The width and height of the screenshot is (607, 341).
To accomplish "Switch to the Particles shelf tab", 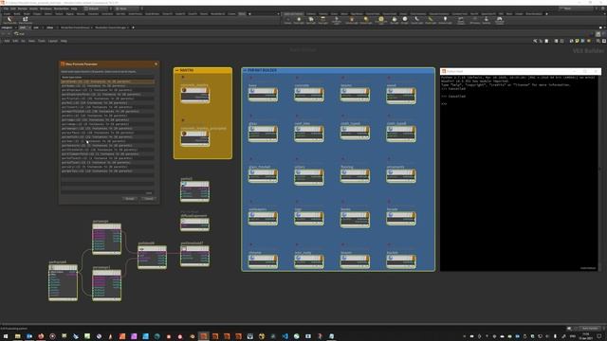I will (x=323, y=14).
